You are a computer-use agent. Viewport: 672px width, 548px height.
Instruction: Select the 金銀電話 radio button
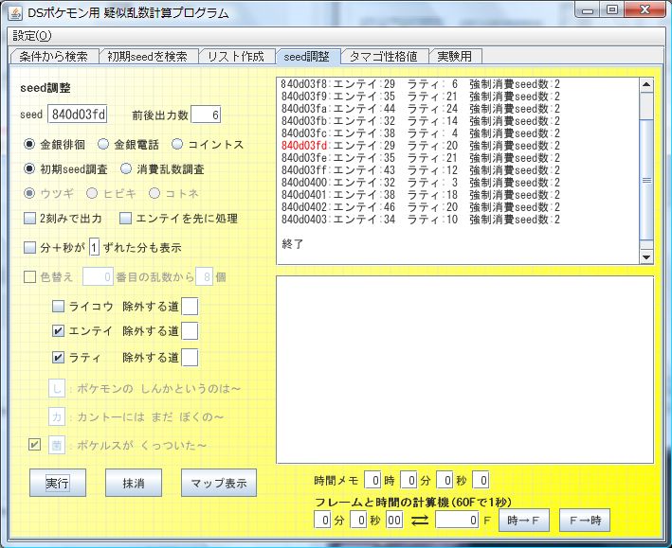click(103, 144)
